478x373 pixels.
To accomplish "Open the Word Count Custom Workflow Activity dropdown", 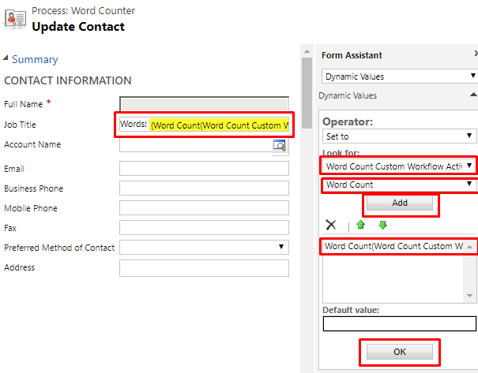I will click(x=399, y=166).
